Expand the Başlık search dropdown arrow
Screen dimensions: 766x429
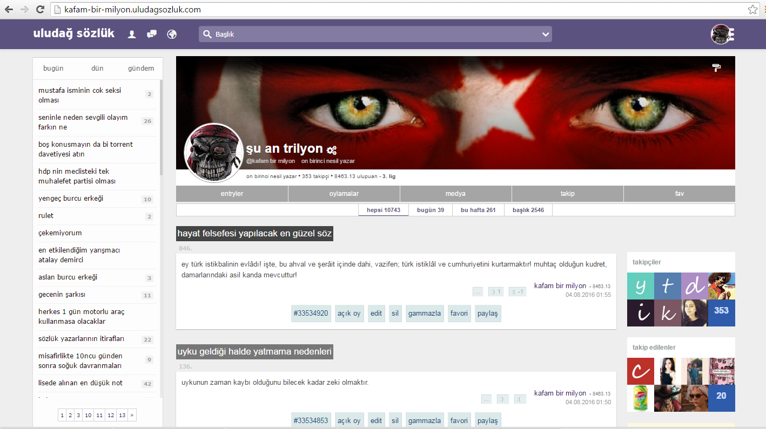(x=545, y=35)
